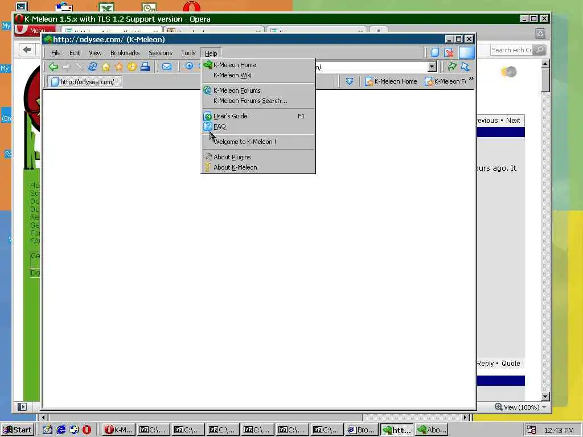Click the blue down-arrow links toolbar icon

pos(350,81)
